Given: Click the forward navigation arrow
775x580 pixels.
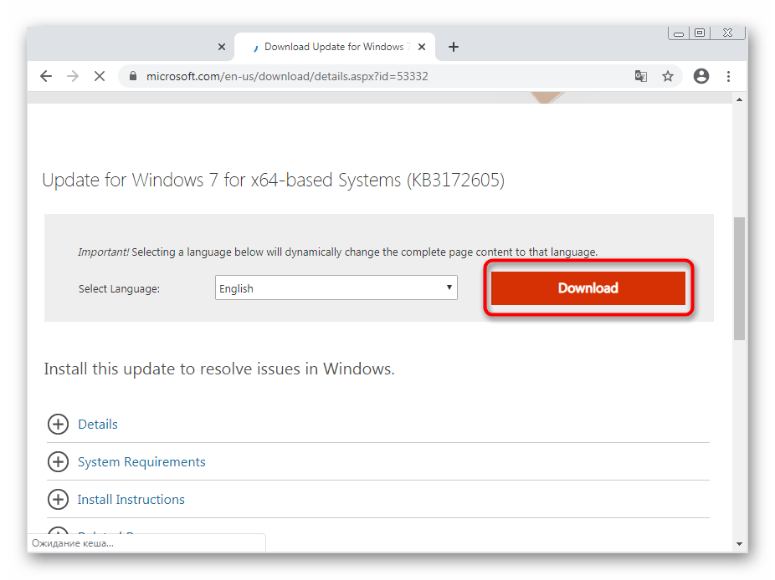Looking at the screenshot, I should click(73, 76).
